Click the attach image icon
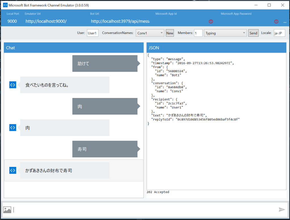The width and height of the screenshot is (290, 220). point(7,210)
